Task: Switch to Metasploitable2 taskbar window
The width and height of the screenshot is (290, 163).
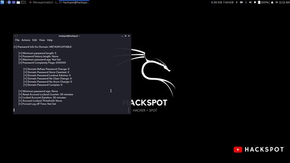Action: pos(43,2)
